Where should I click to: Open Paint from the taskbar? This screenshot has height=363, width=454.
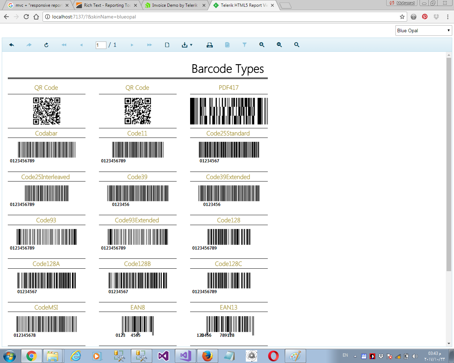point(295,356)
